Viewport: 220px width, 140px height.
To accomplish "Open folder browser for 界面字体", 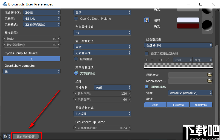I will click(210, 75).
